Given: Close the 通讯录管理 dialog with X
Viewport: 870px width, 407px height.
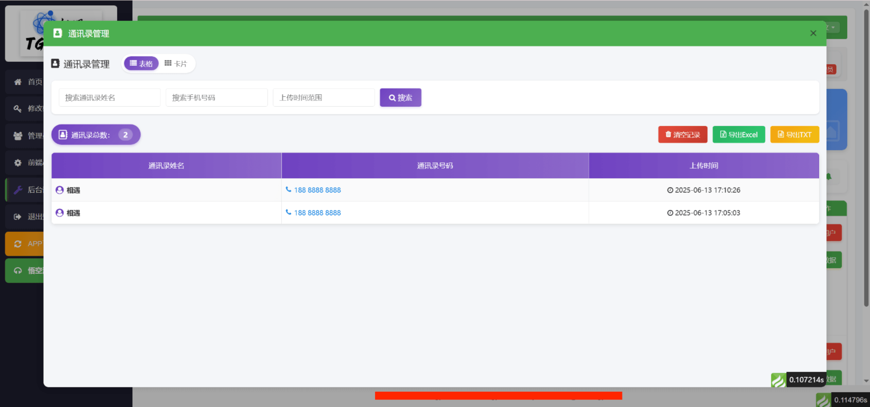Looking at the screenshot, I should pos(813,33).
